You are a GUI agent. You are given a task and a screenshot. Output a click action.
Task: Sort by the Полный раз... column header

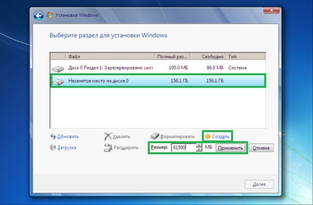pos(172,56)
